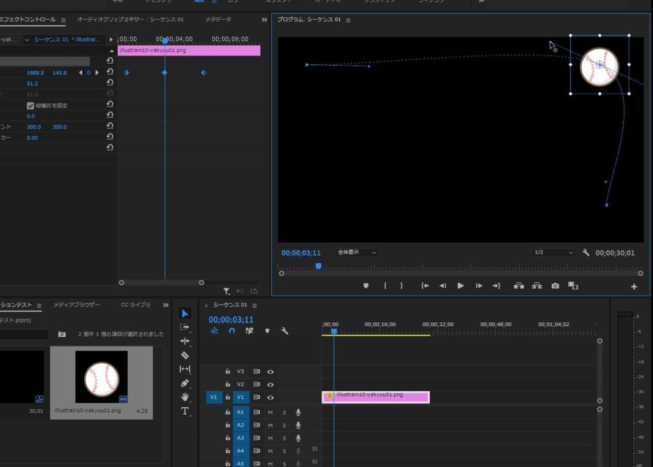Mute audio track A1
653x467 pixels.
click(270, 412)
